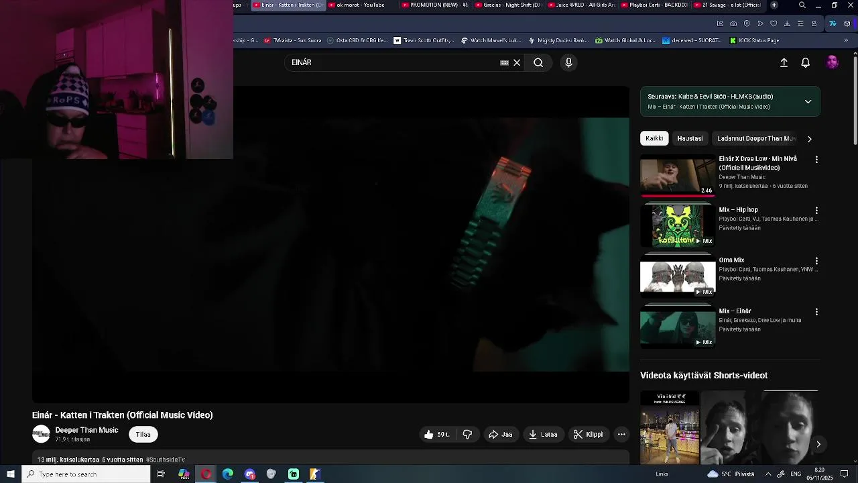The height and width of the screenshot is (483, 858).
Task: Open the Travis Scott Outfits bookmark
Action: (x=424, y=40)
